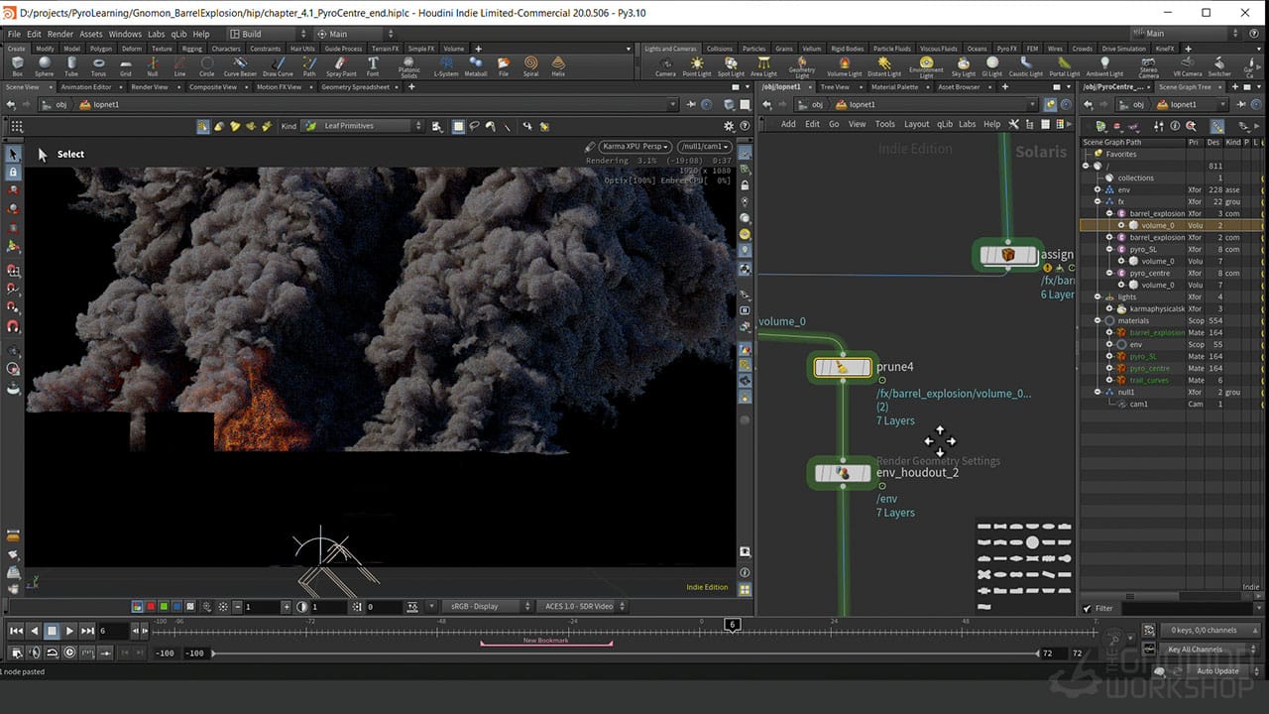Enable the real-time toggle in the playbar

tap(67, 653)
